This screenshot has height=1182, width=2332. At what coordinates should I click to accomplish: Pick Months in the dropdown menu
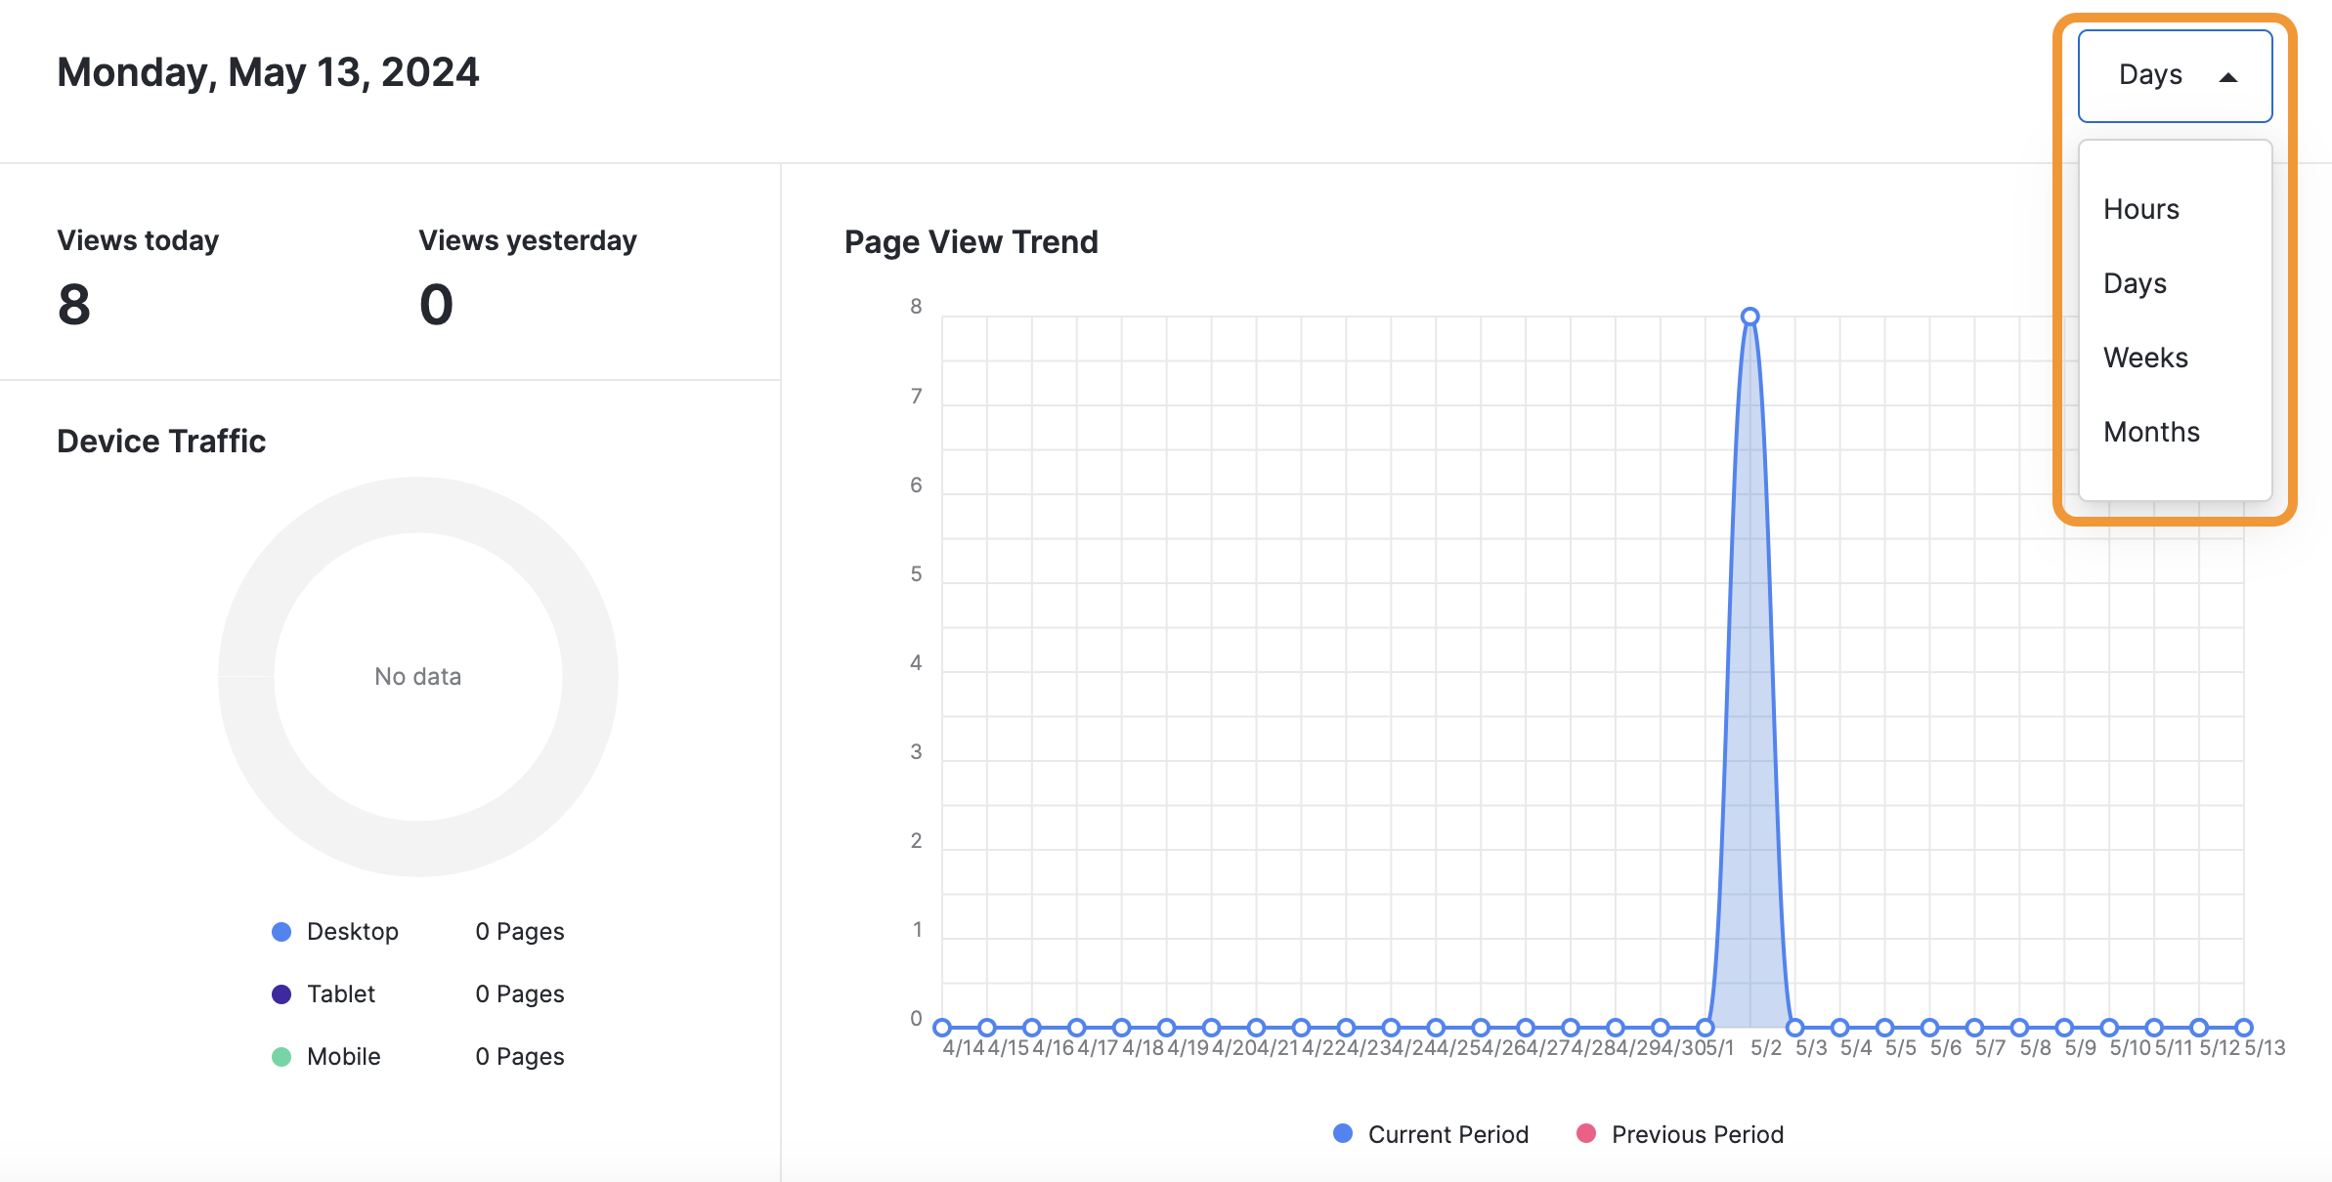click(2151, 432)
